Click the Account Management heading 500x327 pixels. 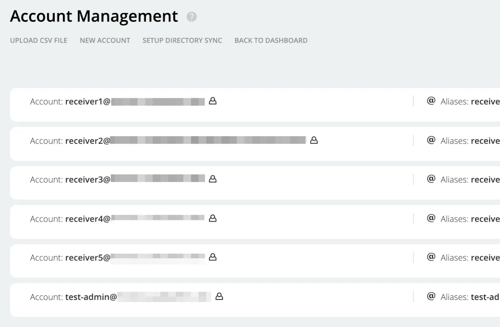coord(94,17)
